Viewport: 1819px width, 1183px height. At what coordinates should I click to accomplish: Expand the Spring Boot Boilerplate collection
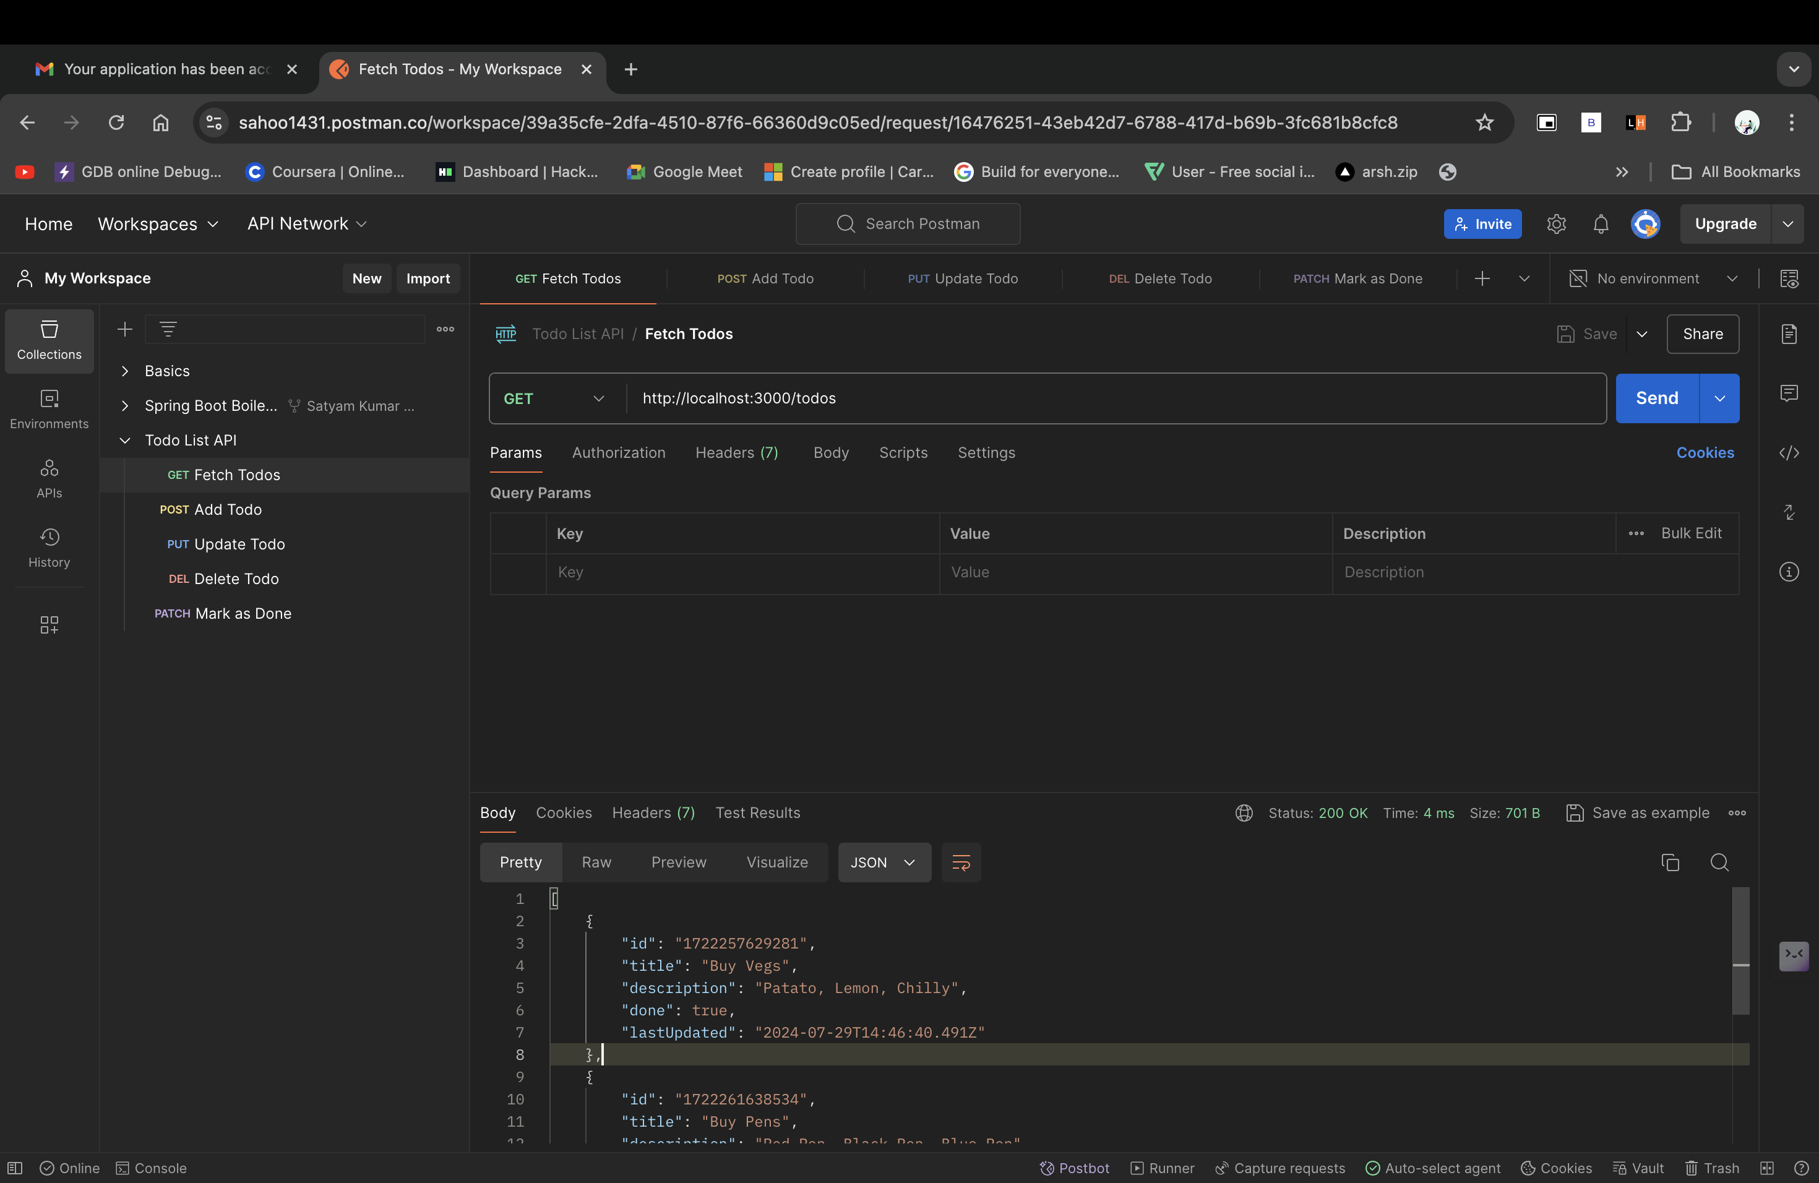(x=124, y=406)
